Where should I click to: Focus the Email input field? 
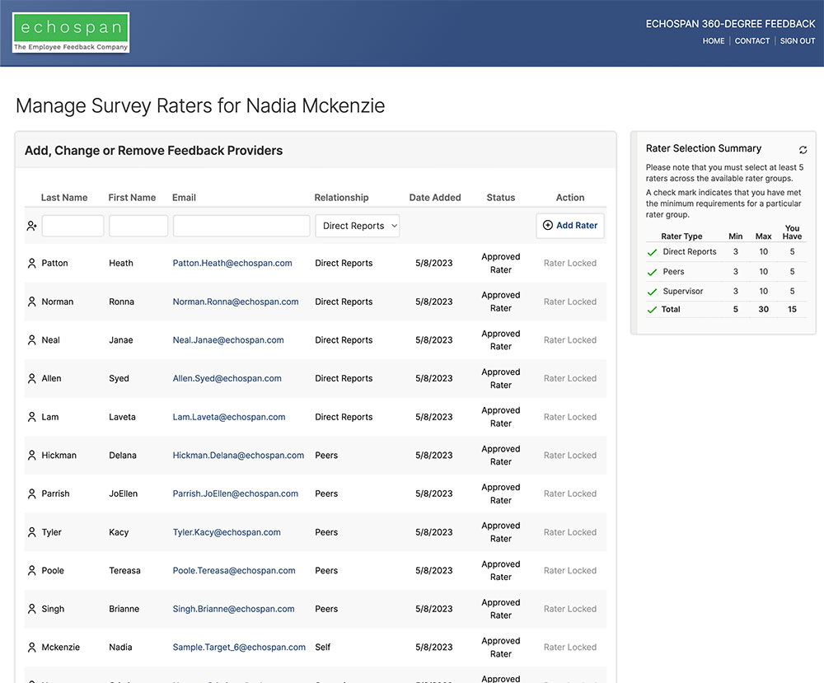coord(241,226)
